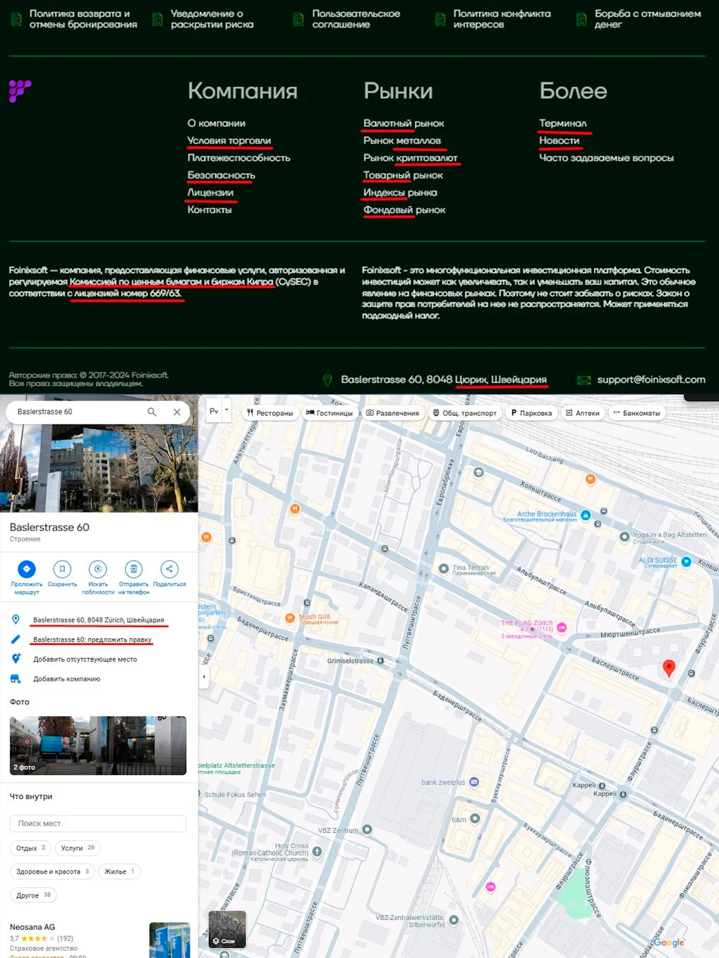Click the Другое category chip
The image size is (719, 958).
tap(34, 895)
